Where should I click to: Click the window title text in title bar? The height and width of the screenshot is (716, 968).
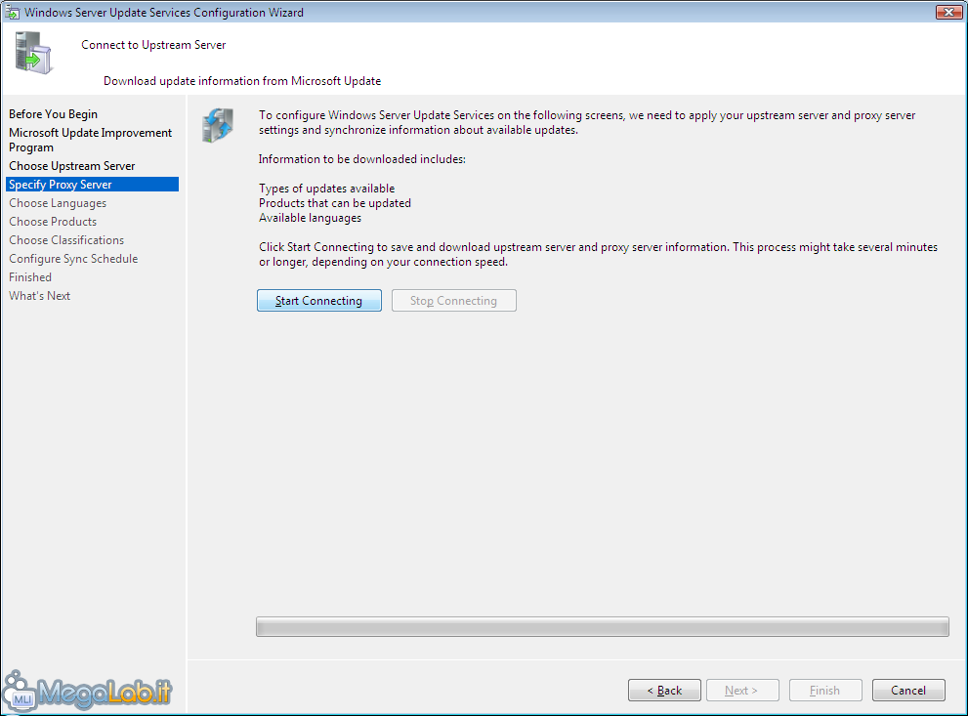click(163, 13)
